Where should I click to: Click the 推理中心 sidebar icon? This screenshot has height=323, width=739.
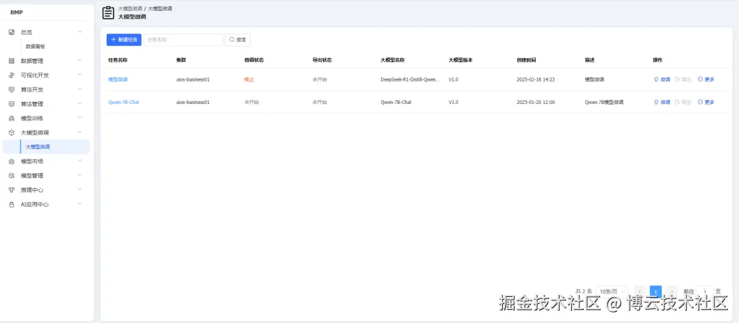pos(12,190)
